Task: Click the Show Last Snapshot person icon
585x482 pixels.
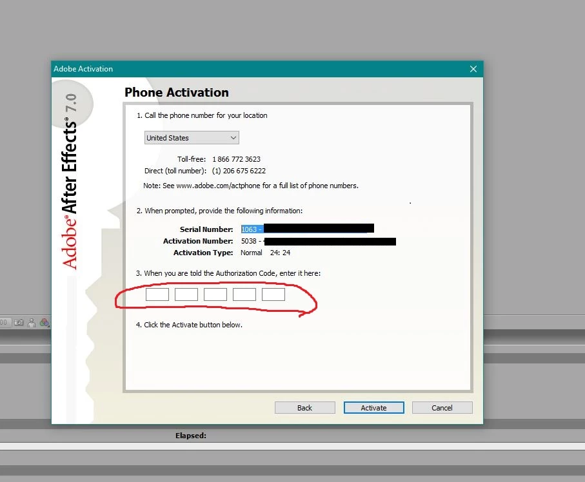Action: 32,322
